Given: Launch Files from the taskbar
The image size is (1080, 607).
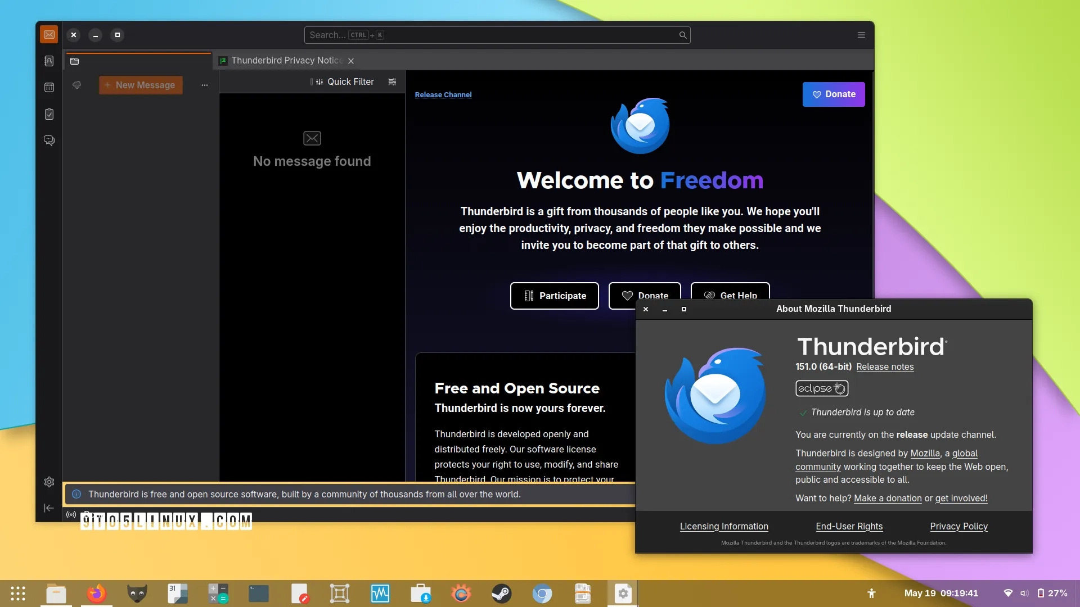Looking at the screenshot, I should pos(56,594).
